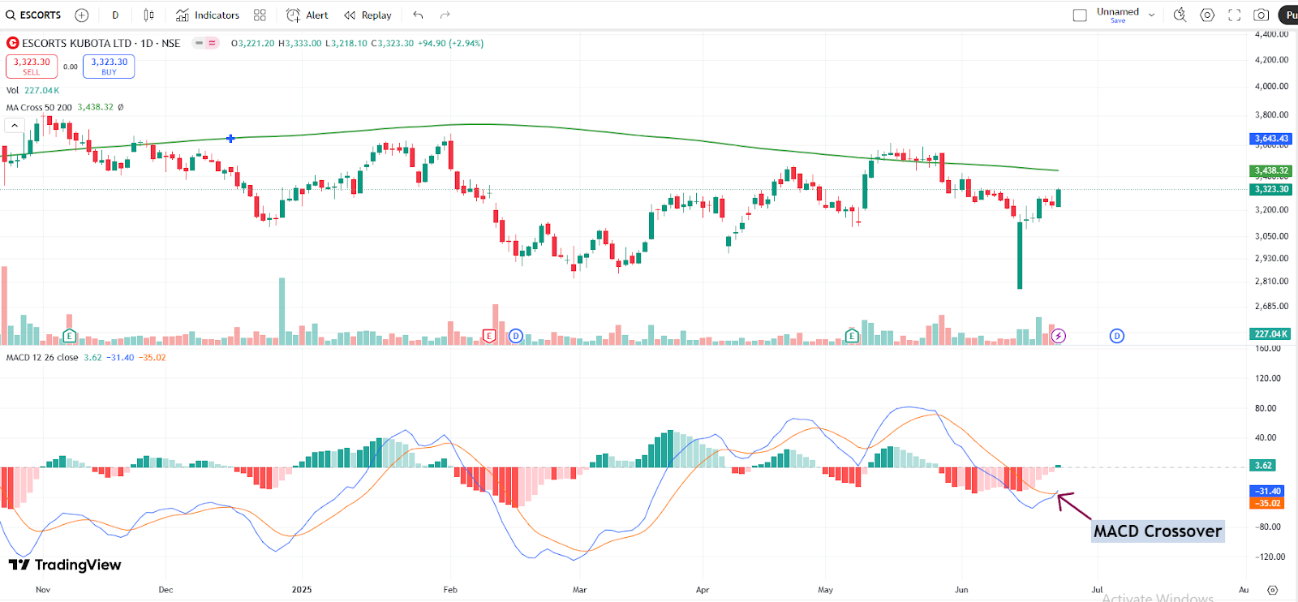Open time axis settings gear icon

tap(1272, 590)
